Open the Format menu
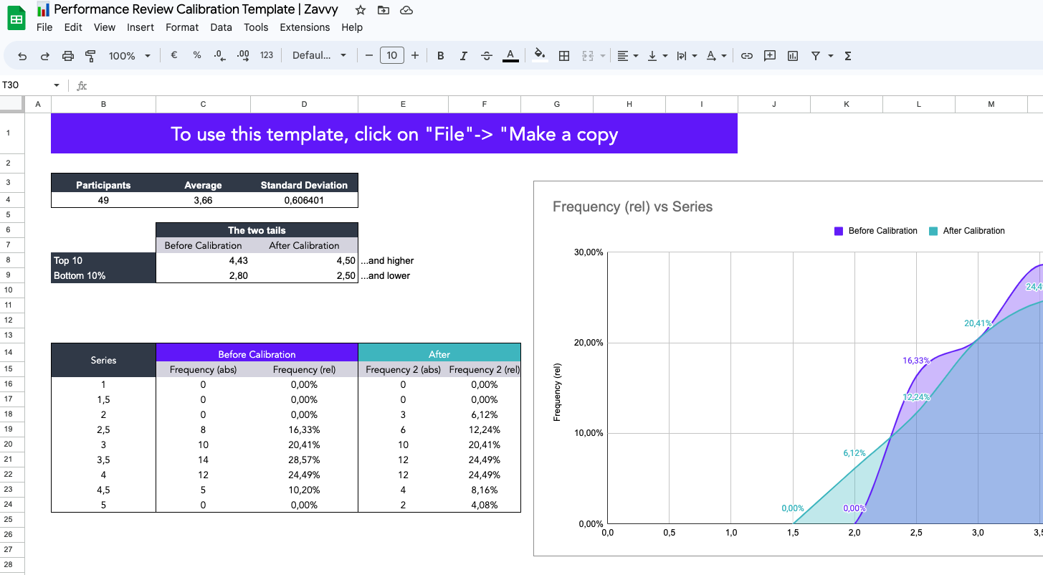The image size is (1043, 575). [182, 27]
